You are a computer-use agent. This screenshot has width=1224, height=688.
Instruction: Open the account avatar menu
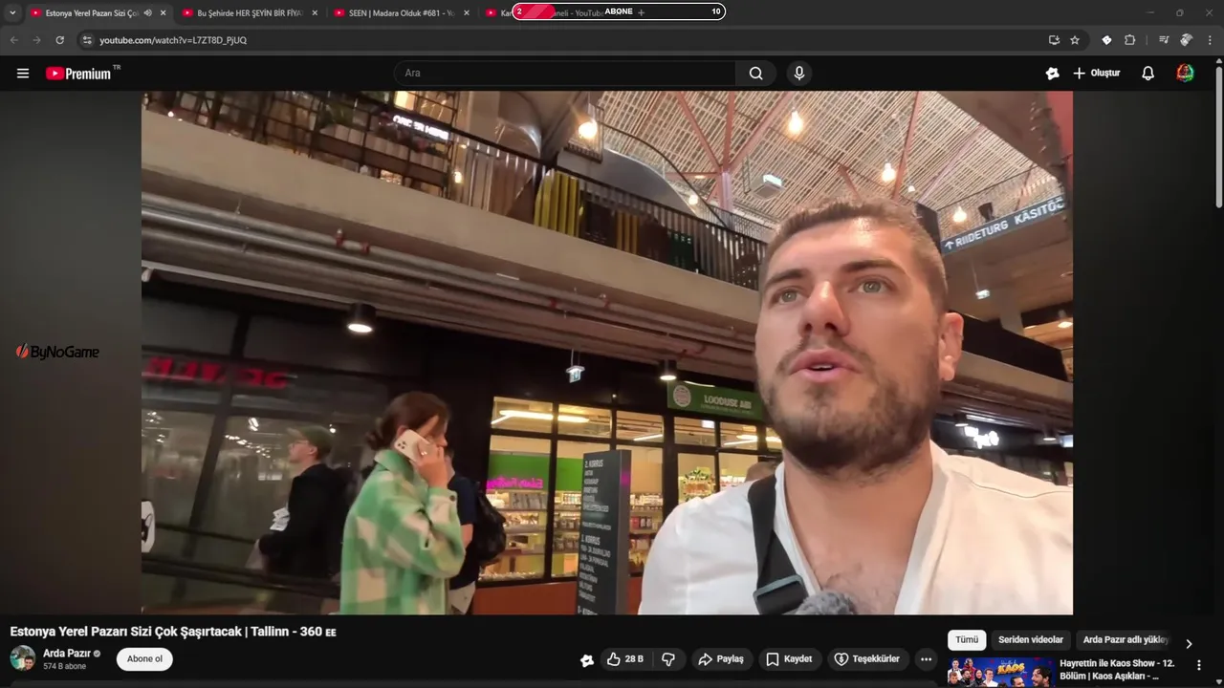tap(1185, 73)
